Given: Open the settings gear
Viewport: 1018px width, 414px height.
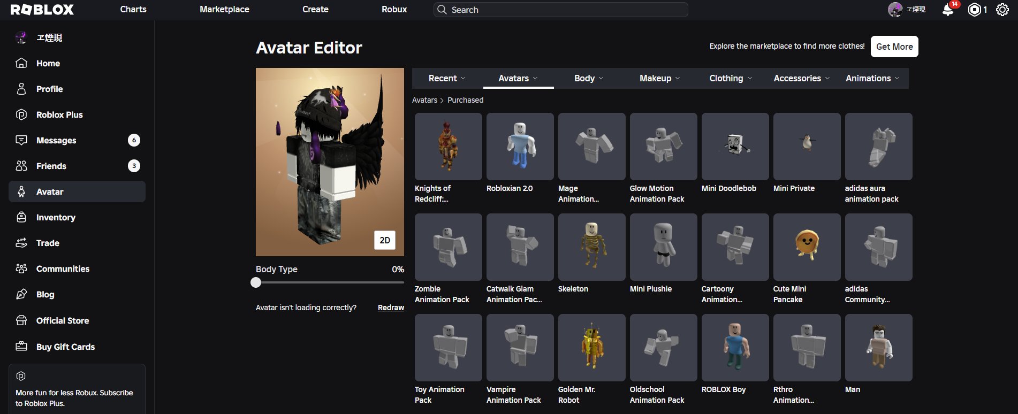Looking at the screenshot, I should coord(1002,10).
